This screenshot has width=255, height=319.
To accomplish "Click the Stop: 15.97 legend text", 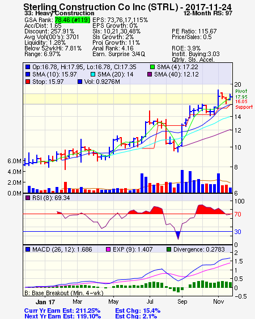I will (48, 82).
